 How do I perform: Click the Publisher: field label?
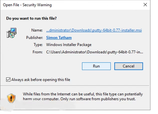34,38
